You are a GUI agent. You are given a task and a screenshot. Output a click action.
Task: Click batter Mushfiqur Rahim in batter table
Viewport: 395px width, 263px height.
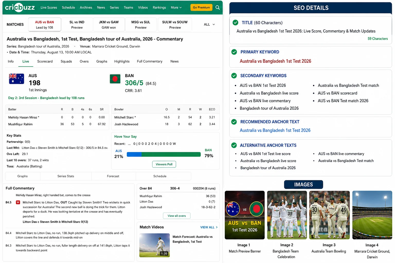20,124
